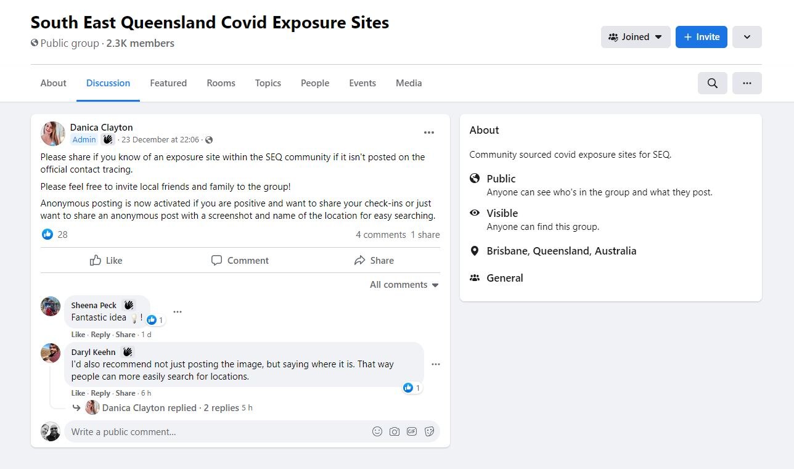Attach a photo using the camera icon
794x469 pixels.
395,431
